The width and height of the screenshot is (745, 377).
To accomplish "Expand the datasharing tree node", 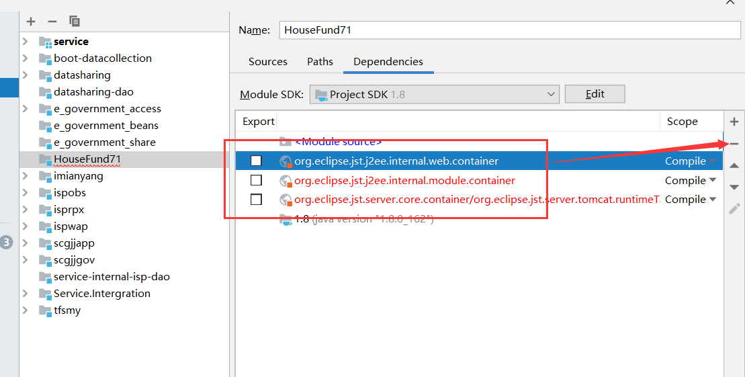I will [26, 75].
